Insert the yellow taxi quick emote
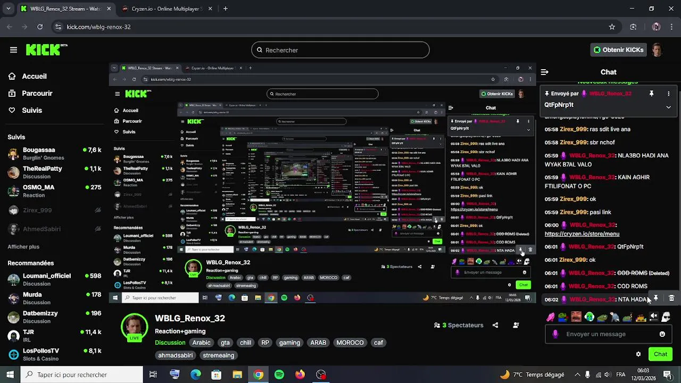 pyautogui.click(x=641, y=318)
